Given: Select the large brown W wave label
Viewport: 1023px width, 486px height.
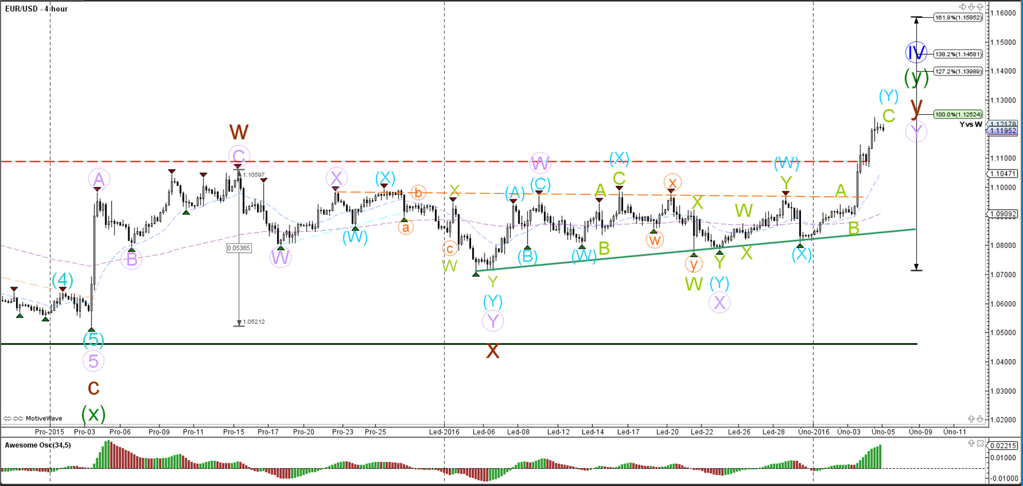Looking at the screenshot, I should pos(239,132).
